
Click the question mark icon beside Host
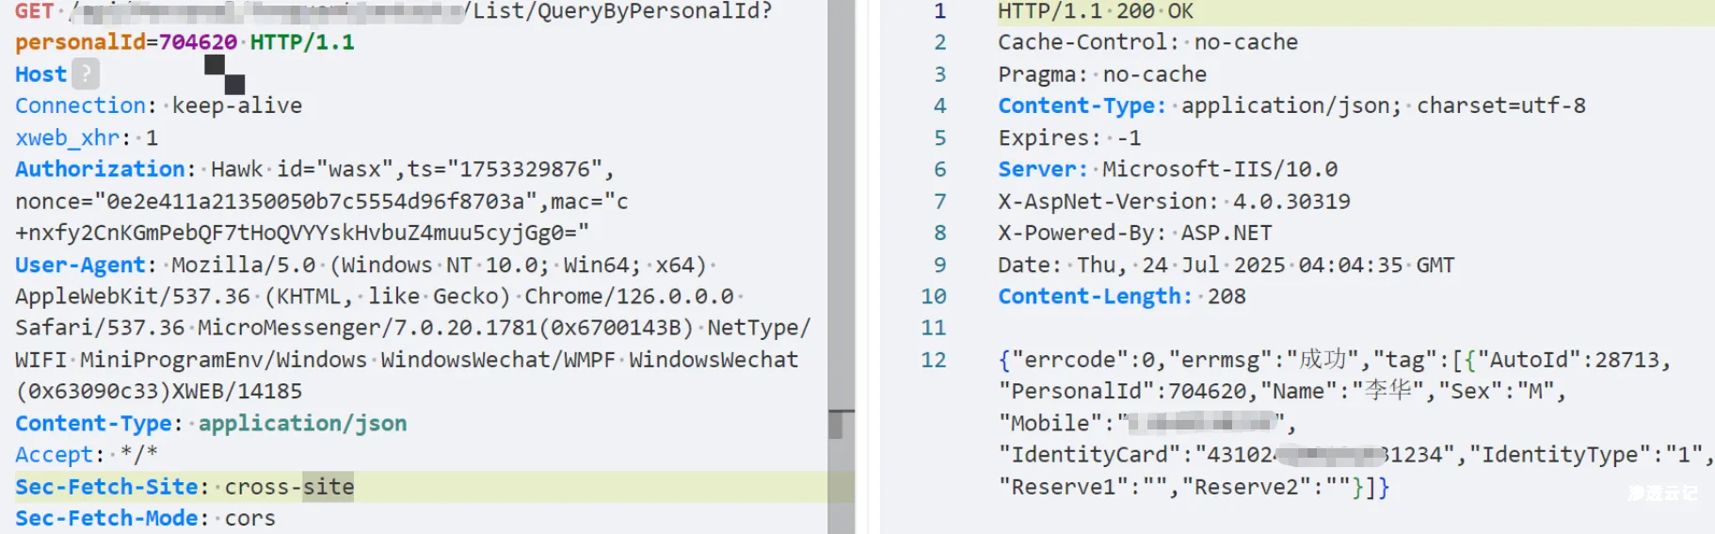click(86, 73)
